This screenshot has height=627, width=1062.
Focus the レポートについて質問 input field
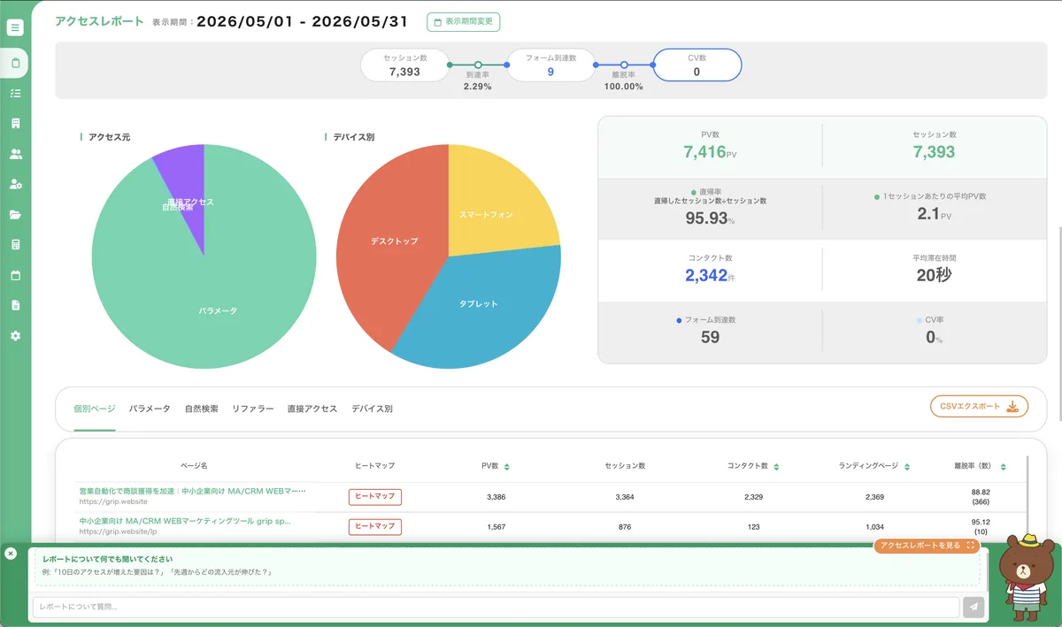tap(496, 607)
